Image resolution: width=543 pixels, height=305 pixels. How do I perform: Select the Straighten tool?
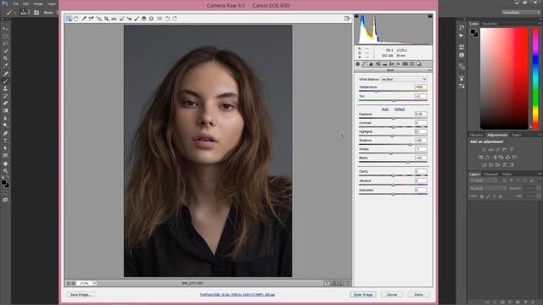click(114, 19)
